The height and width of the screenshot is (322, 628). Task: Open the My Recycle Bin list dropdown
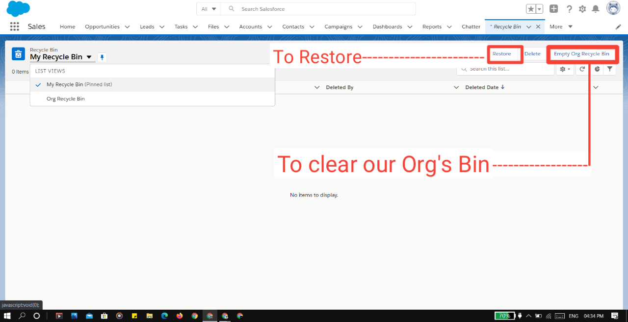[89, 57]
